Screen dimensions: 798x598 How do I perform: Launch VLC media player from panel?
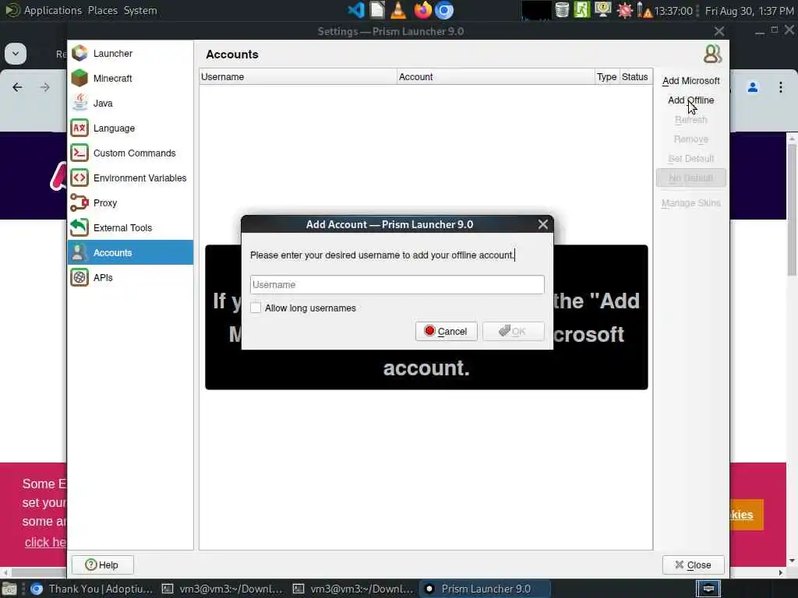(x=398, y=10)
